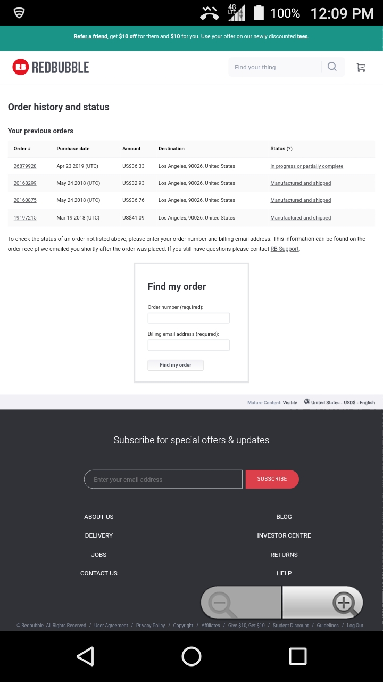Screen dimensions: 383x682
Task: Open the shopping cart
Action: tap(361, 67)
